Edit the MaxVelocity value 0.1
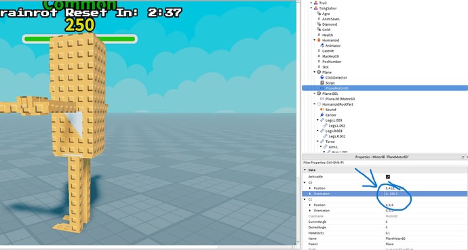Viewport: 468px width, 250px height. pos(426,233)
